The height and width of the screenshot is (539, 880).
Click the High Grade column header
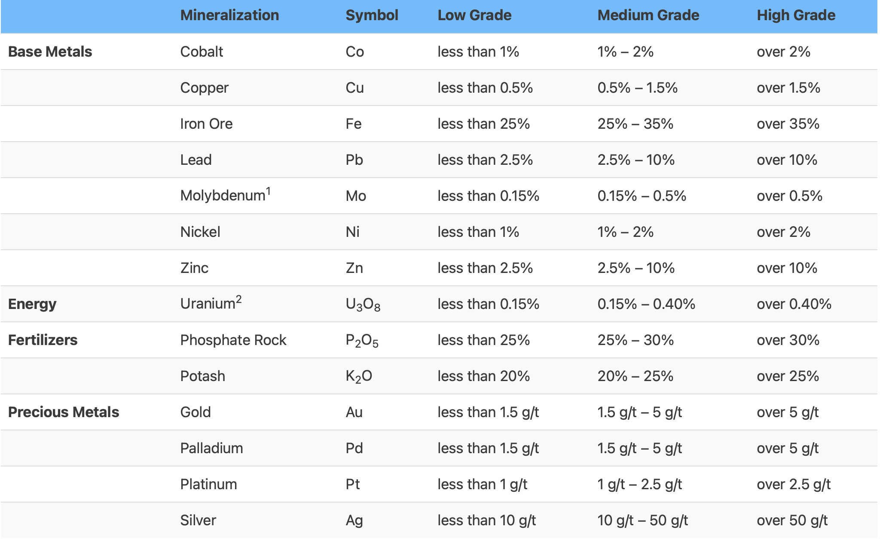pyautogui.click(x=796, y=15)
